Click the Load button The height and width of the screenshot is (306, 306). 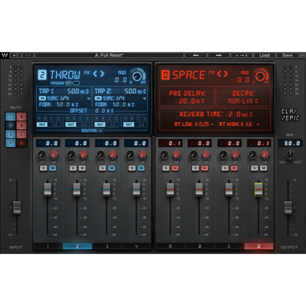pos(264,55)
